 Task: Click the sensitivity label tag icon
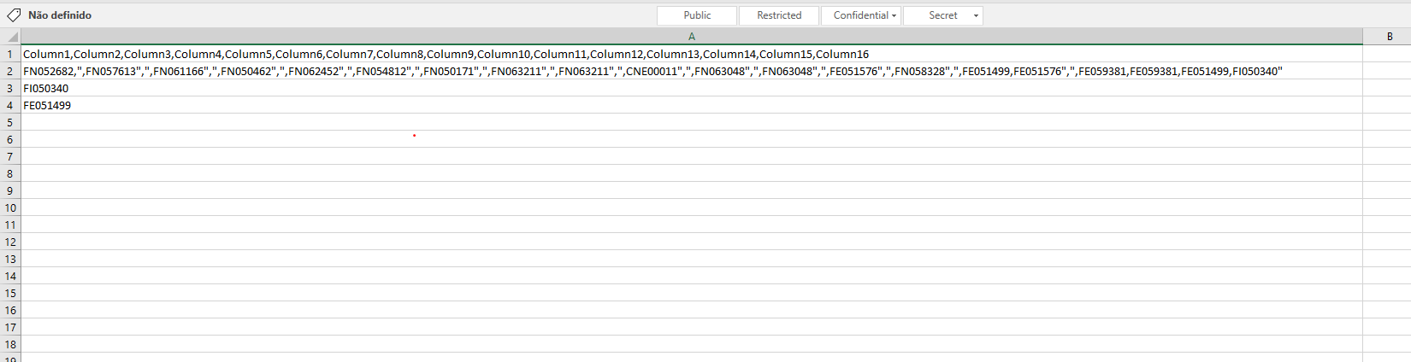pos(14,15)
